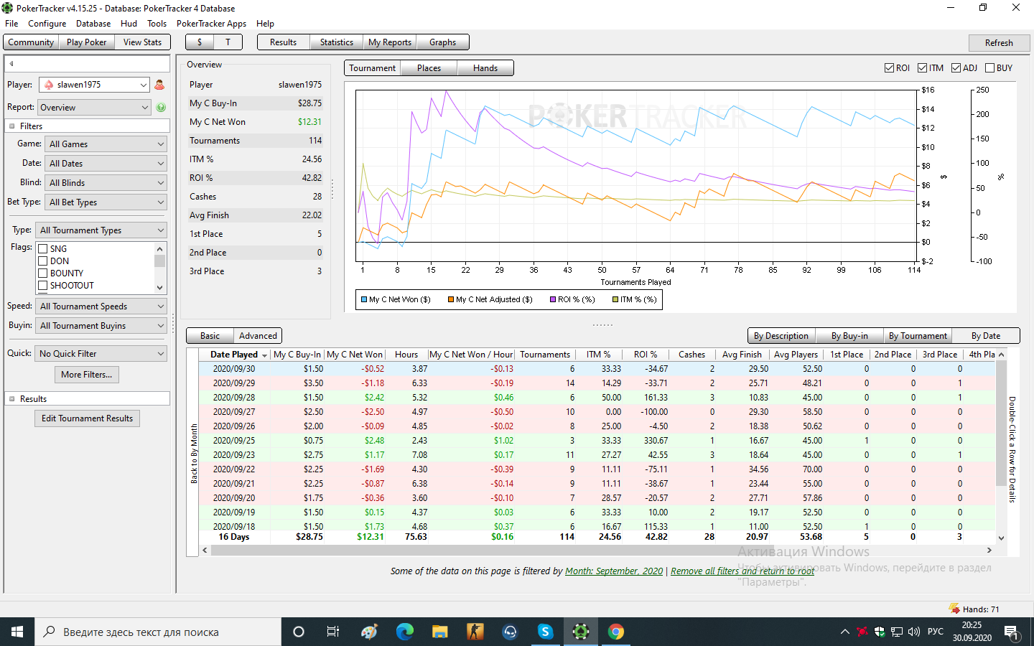Open the Hud menu

(x=129, y=24)
